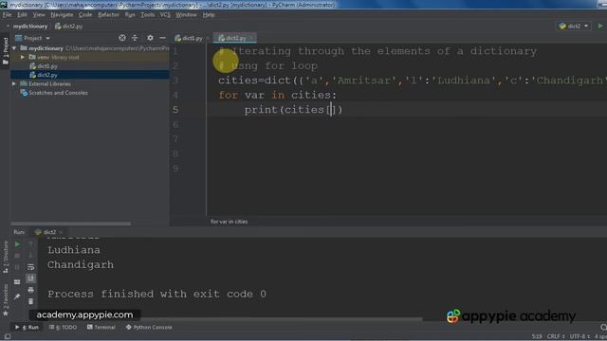Open the Refactor menu
This screenshot has width=607, height=341.
coord(108,15)
